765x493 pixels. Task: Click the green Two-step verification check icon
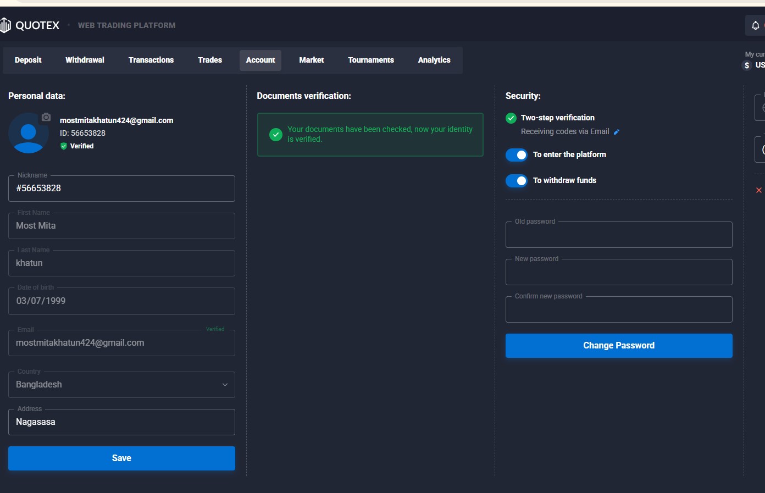[511, 118]
